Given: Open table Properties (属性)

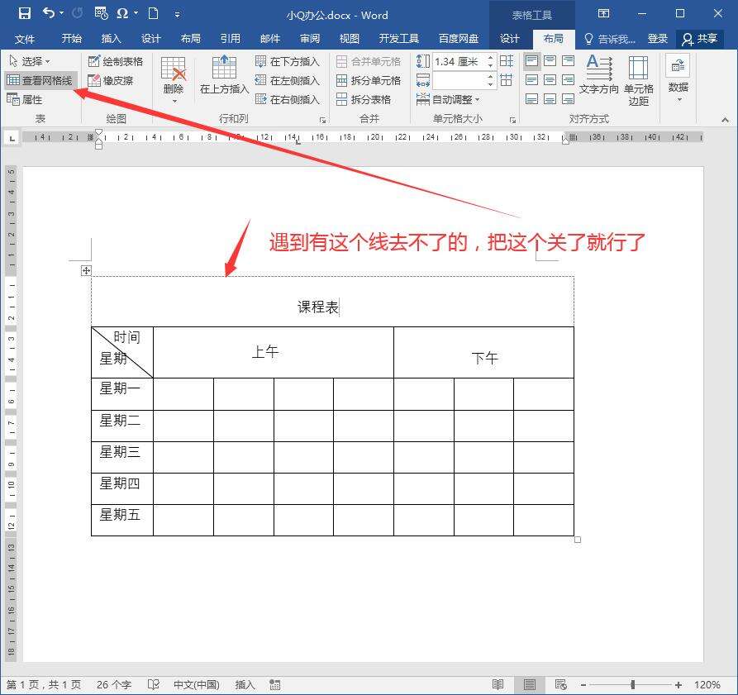Looking at the screenshot, I should point(25,99).
